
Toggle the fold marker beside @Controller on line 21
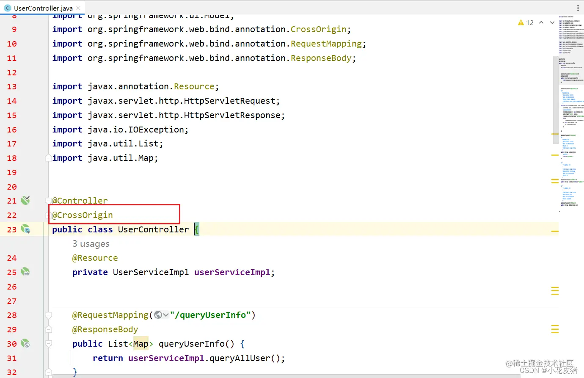(x=49, y=201)
